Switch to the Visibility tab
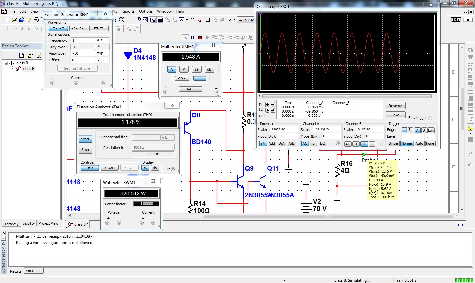Image resolution: width=475 pixels, height=283 pixels. (x=29, y=223)
